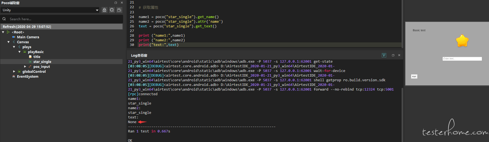Image resolution: width=489 pixels, height=142 pixels.
Task: Click the Refresh timestamp bar
Action: (61, 27)
